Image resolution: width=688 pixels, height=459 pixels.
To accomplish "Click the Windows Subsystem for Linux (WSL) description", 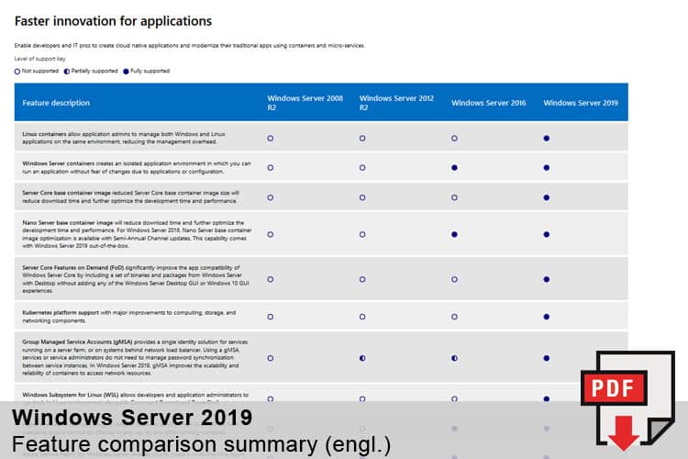I will pos(135,397).
